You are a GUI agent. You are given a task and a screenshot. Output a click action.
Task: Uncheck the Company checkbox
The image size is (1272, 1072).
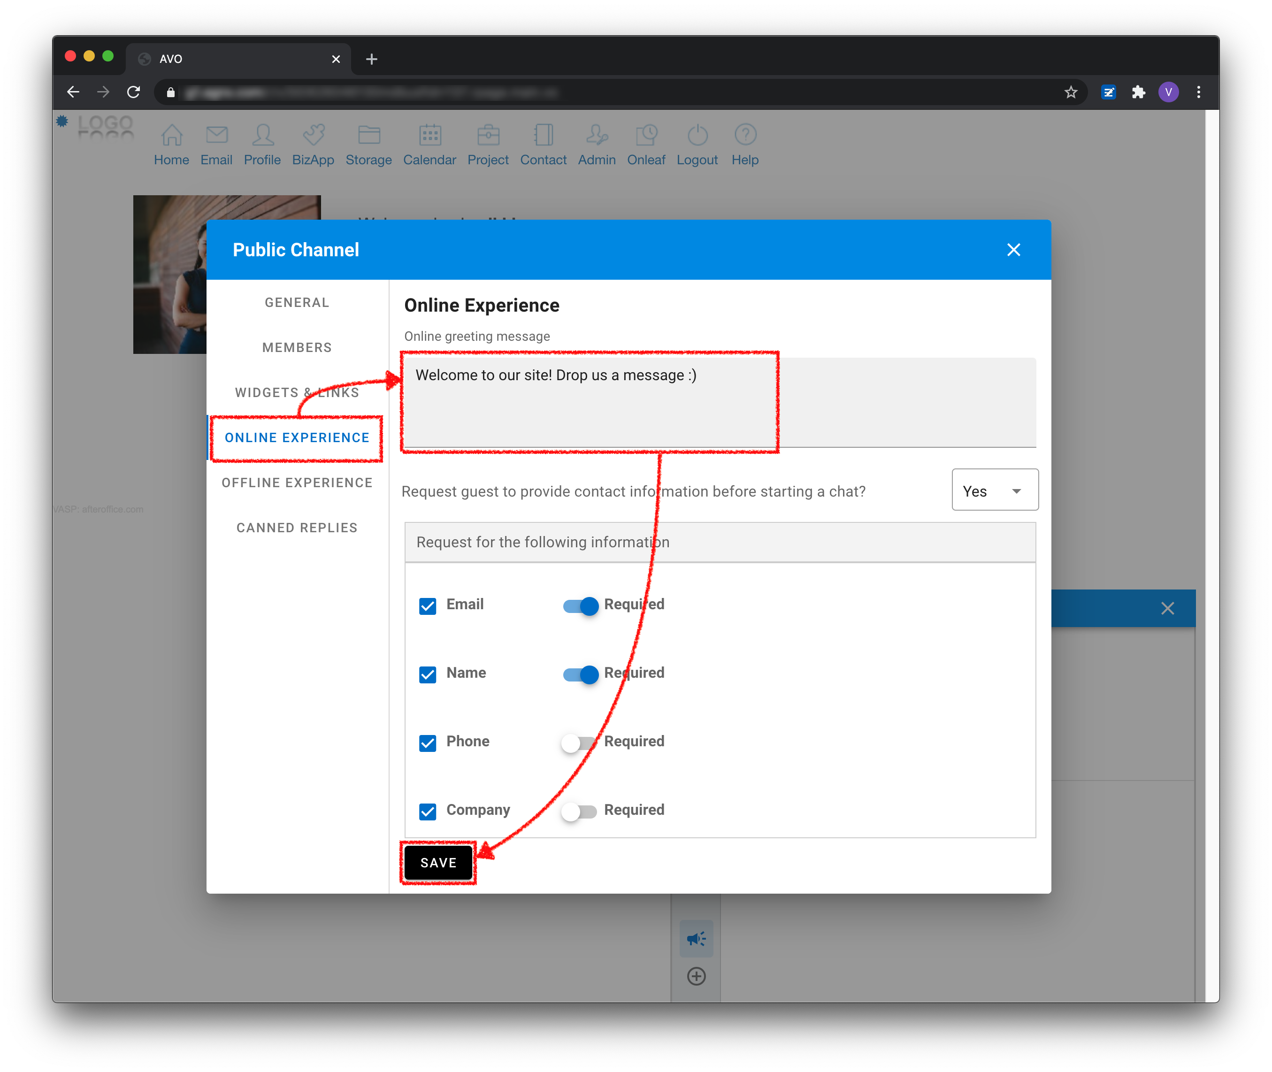pyautogui.click(x=428, y=812)
